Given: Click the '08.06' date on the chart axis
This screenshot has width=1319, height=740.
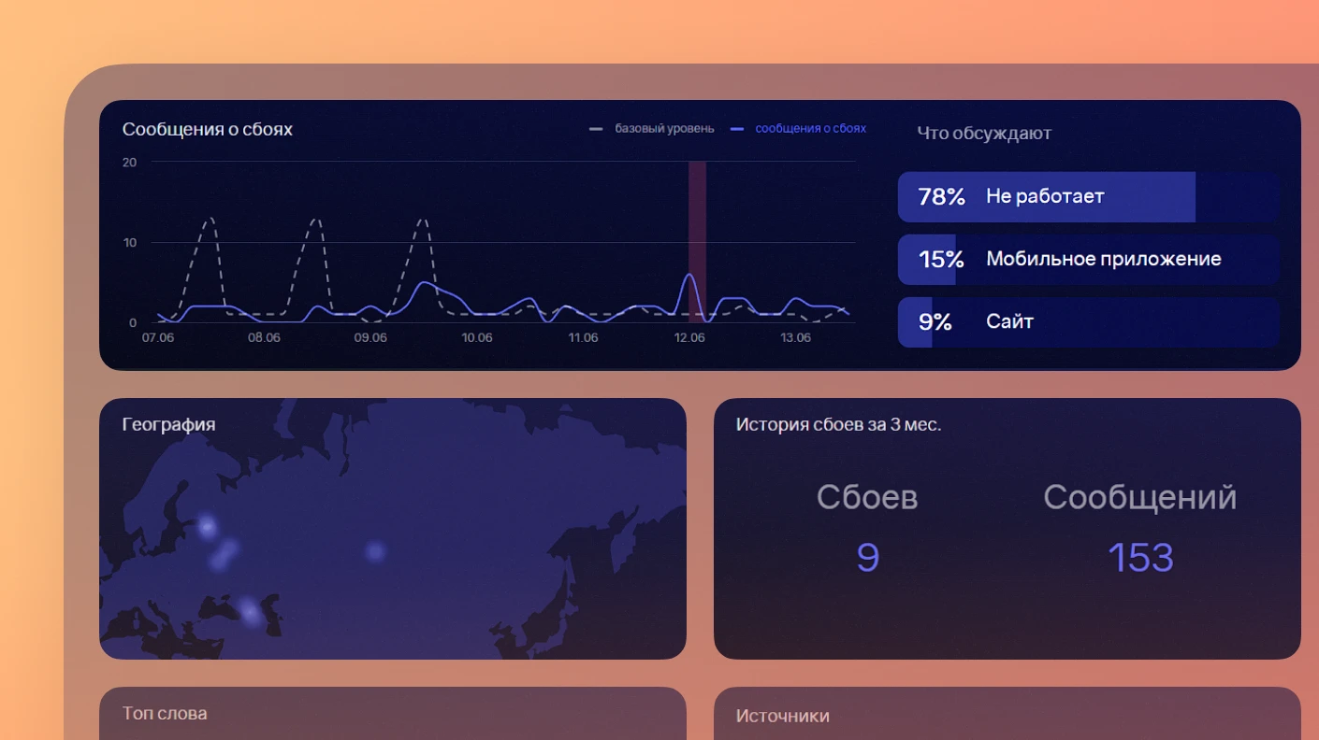Looking at the screenshot, I should point(264,337).
